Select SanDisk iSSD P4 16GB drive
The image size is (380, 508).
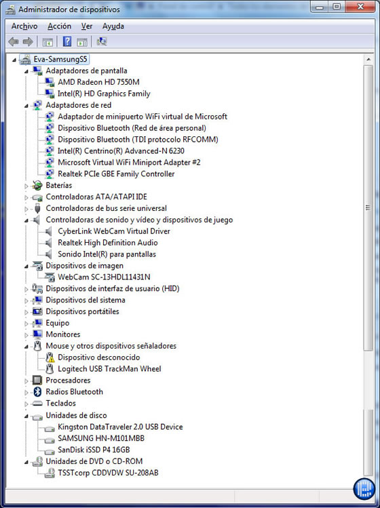tap(94, 450)
